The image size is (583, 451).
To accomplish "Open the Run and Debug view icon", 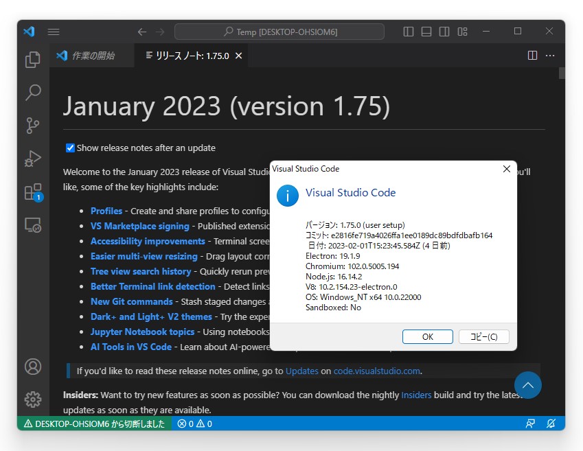I will tap(32, 158).
